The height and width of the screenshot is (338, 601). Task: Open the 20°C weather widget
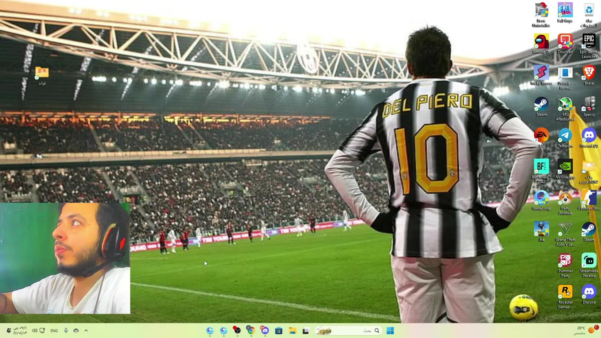click(586, 330)
